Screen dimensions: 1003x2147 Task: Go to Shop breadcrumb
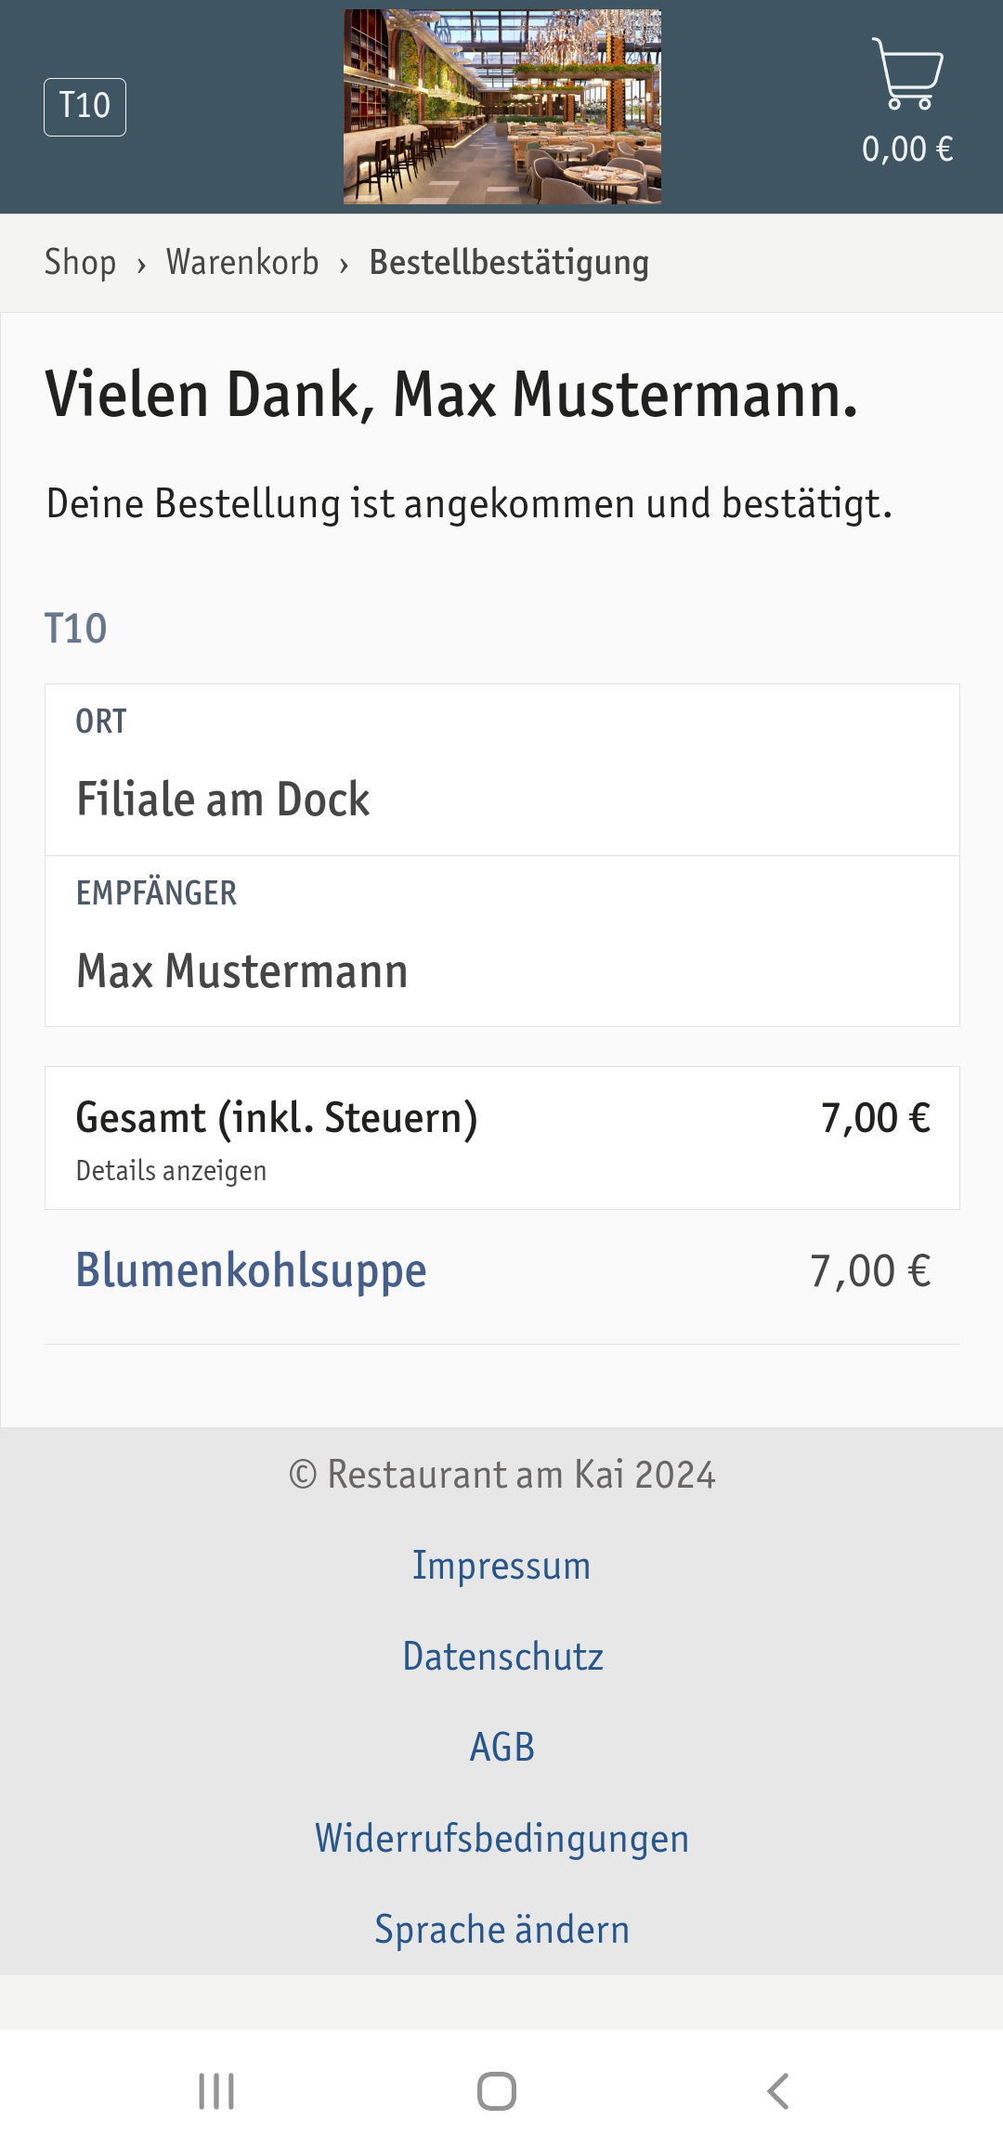(81, 263)
